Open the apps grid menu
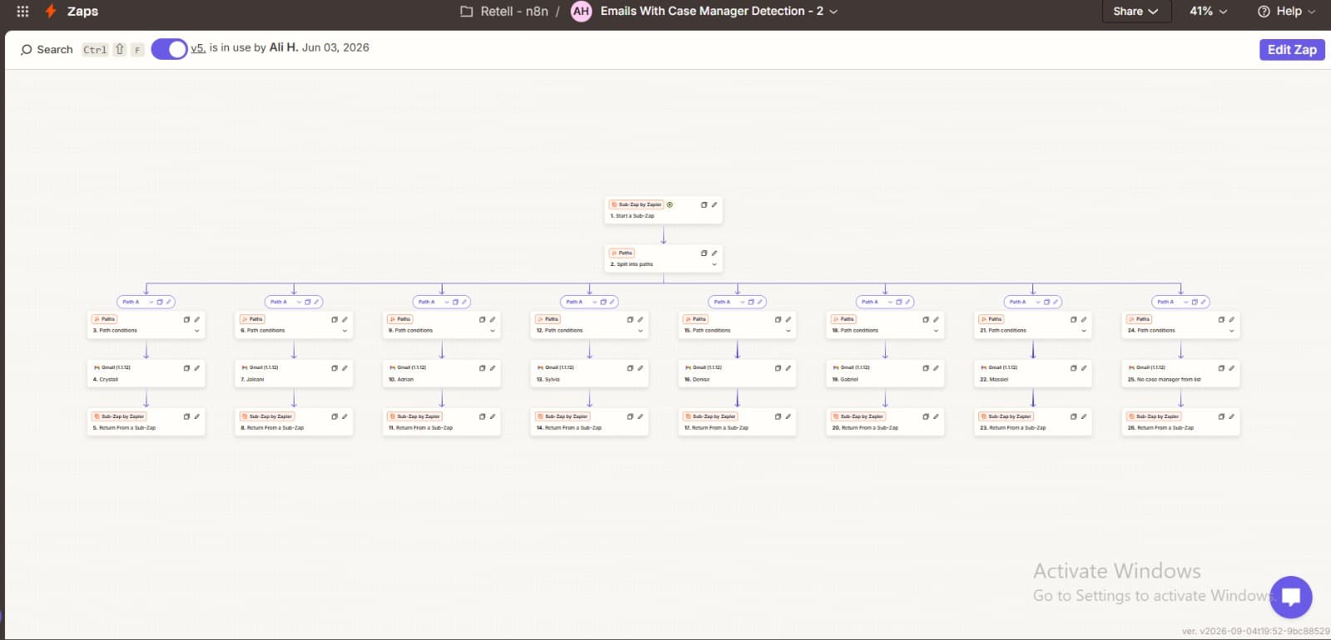 (x=22, y=12)
